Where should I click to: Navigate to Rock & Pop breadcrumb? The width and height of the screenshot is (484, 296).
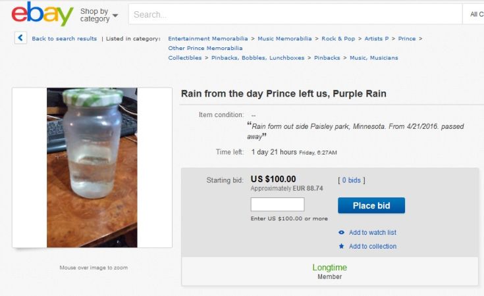coord(336,39)
